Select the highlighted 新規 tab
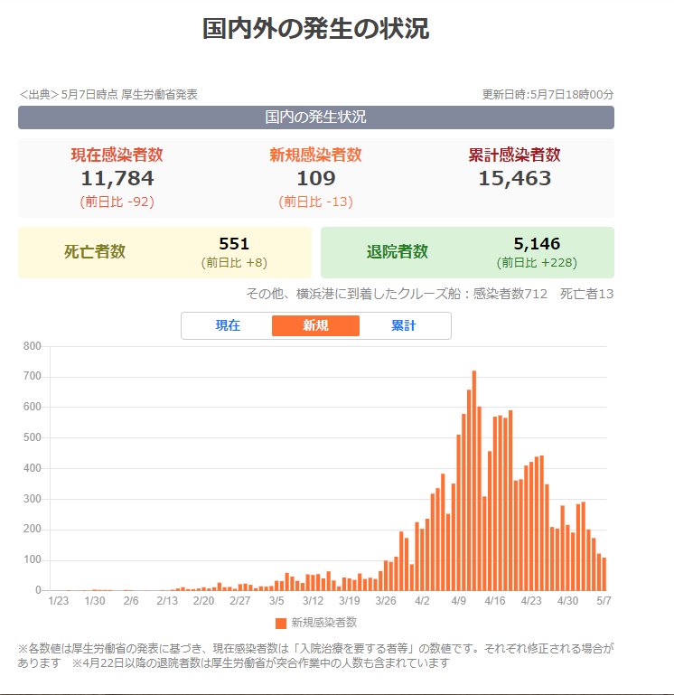The height and width of the screenshot is (695, 674). tap(315, 325)
